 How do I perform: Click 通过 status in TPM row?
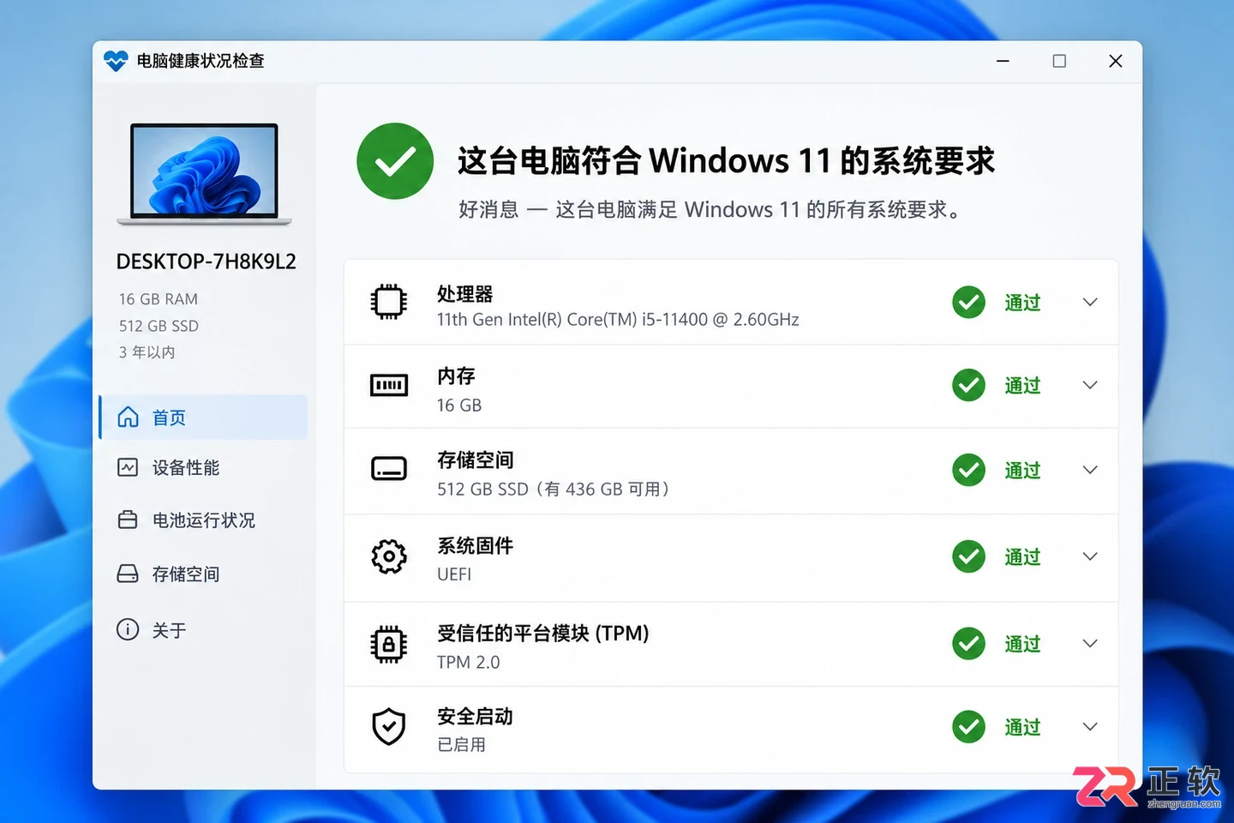tap(1022, 644)
